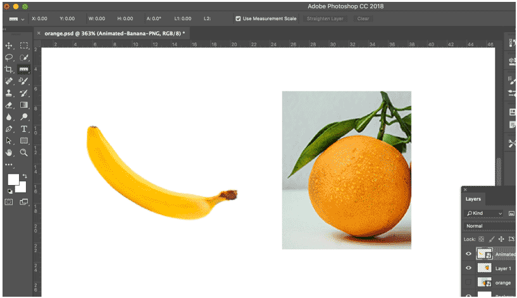Select the Layers panel tab
This screenshot has height=298, width=517.
tap(473, 199)
